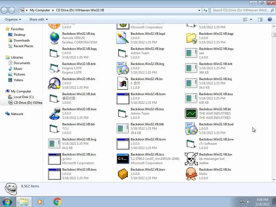Open the Videos library
The image size is (276, 207).
(18, 80)
